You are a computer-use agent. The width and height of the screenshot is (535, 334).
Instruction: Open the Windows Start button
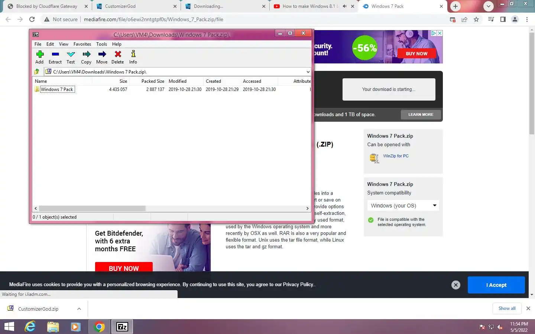(9, 327)
